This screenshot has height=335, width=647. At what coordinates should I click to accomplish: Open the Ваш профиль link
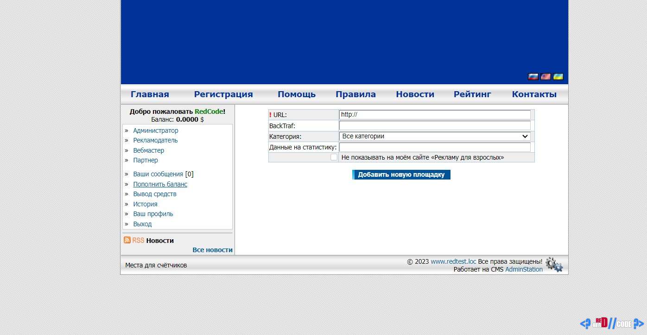(153, 214)
